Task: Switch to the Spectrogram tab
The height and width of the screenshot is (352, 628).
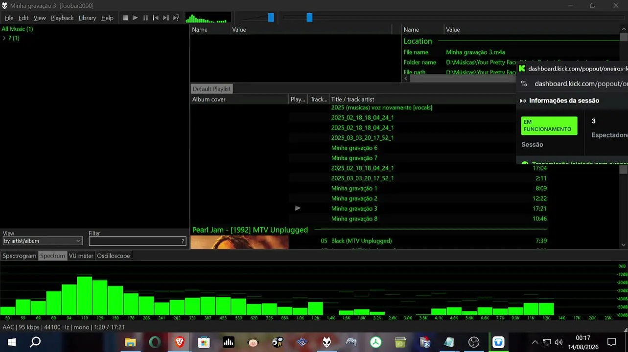Action: 20,256
